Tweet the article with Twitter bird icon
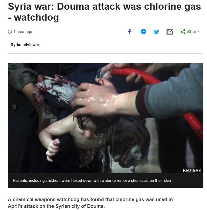 pyautogui.click(x=156, y=32)
